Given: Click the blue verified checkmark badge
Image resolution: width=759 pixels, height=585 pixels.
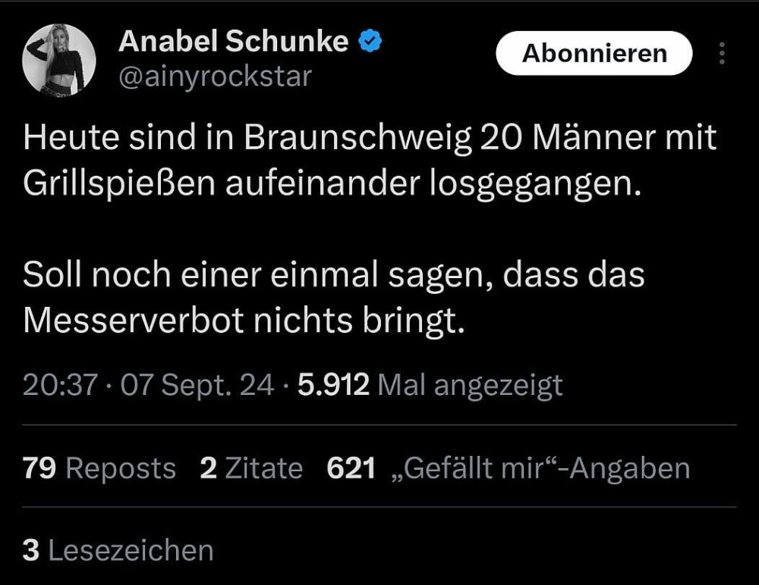Looking at the screenshot, I should [x=370, y=42].
